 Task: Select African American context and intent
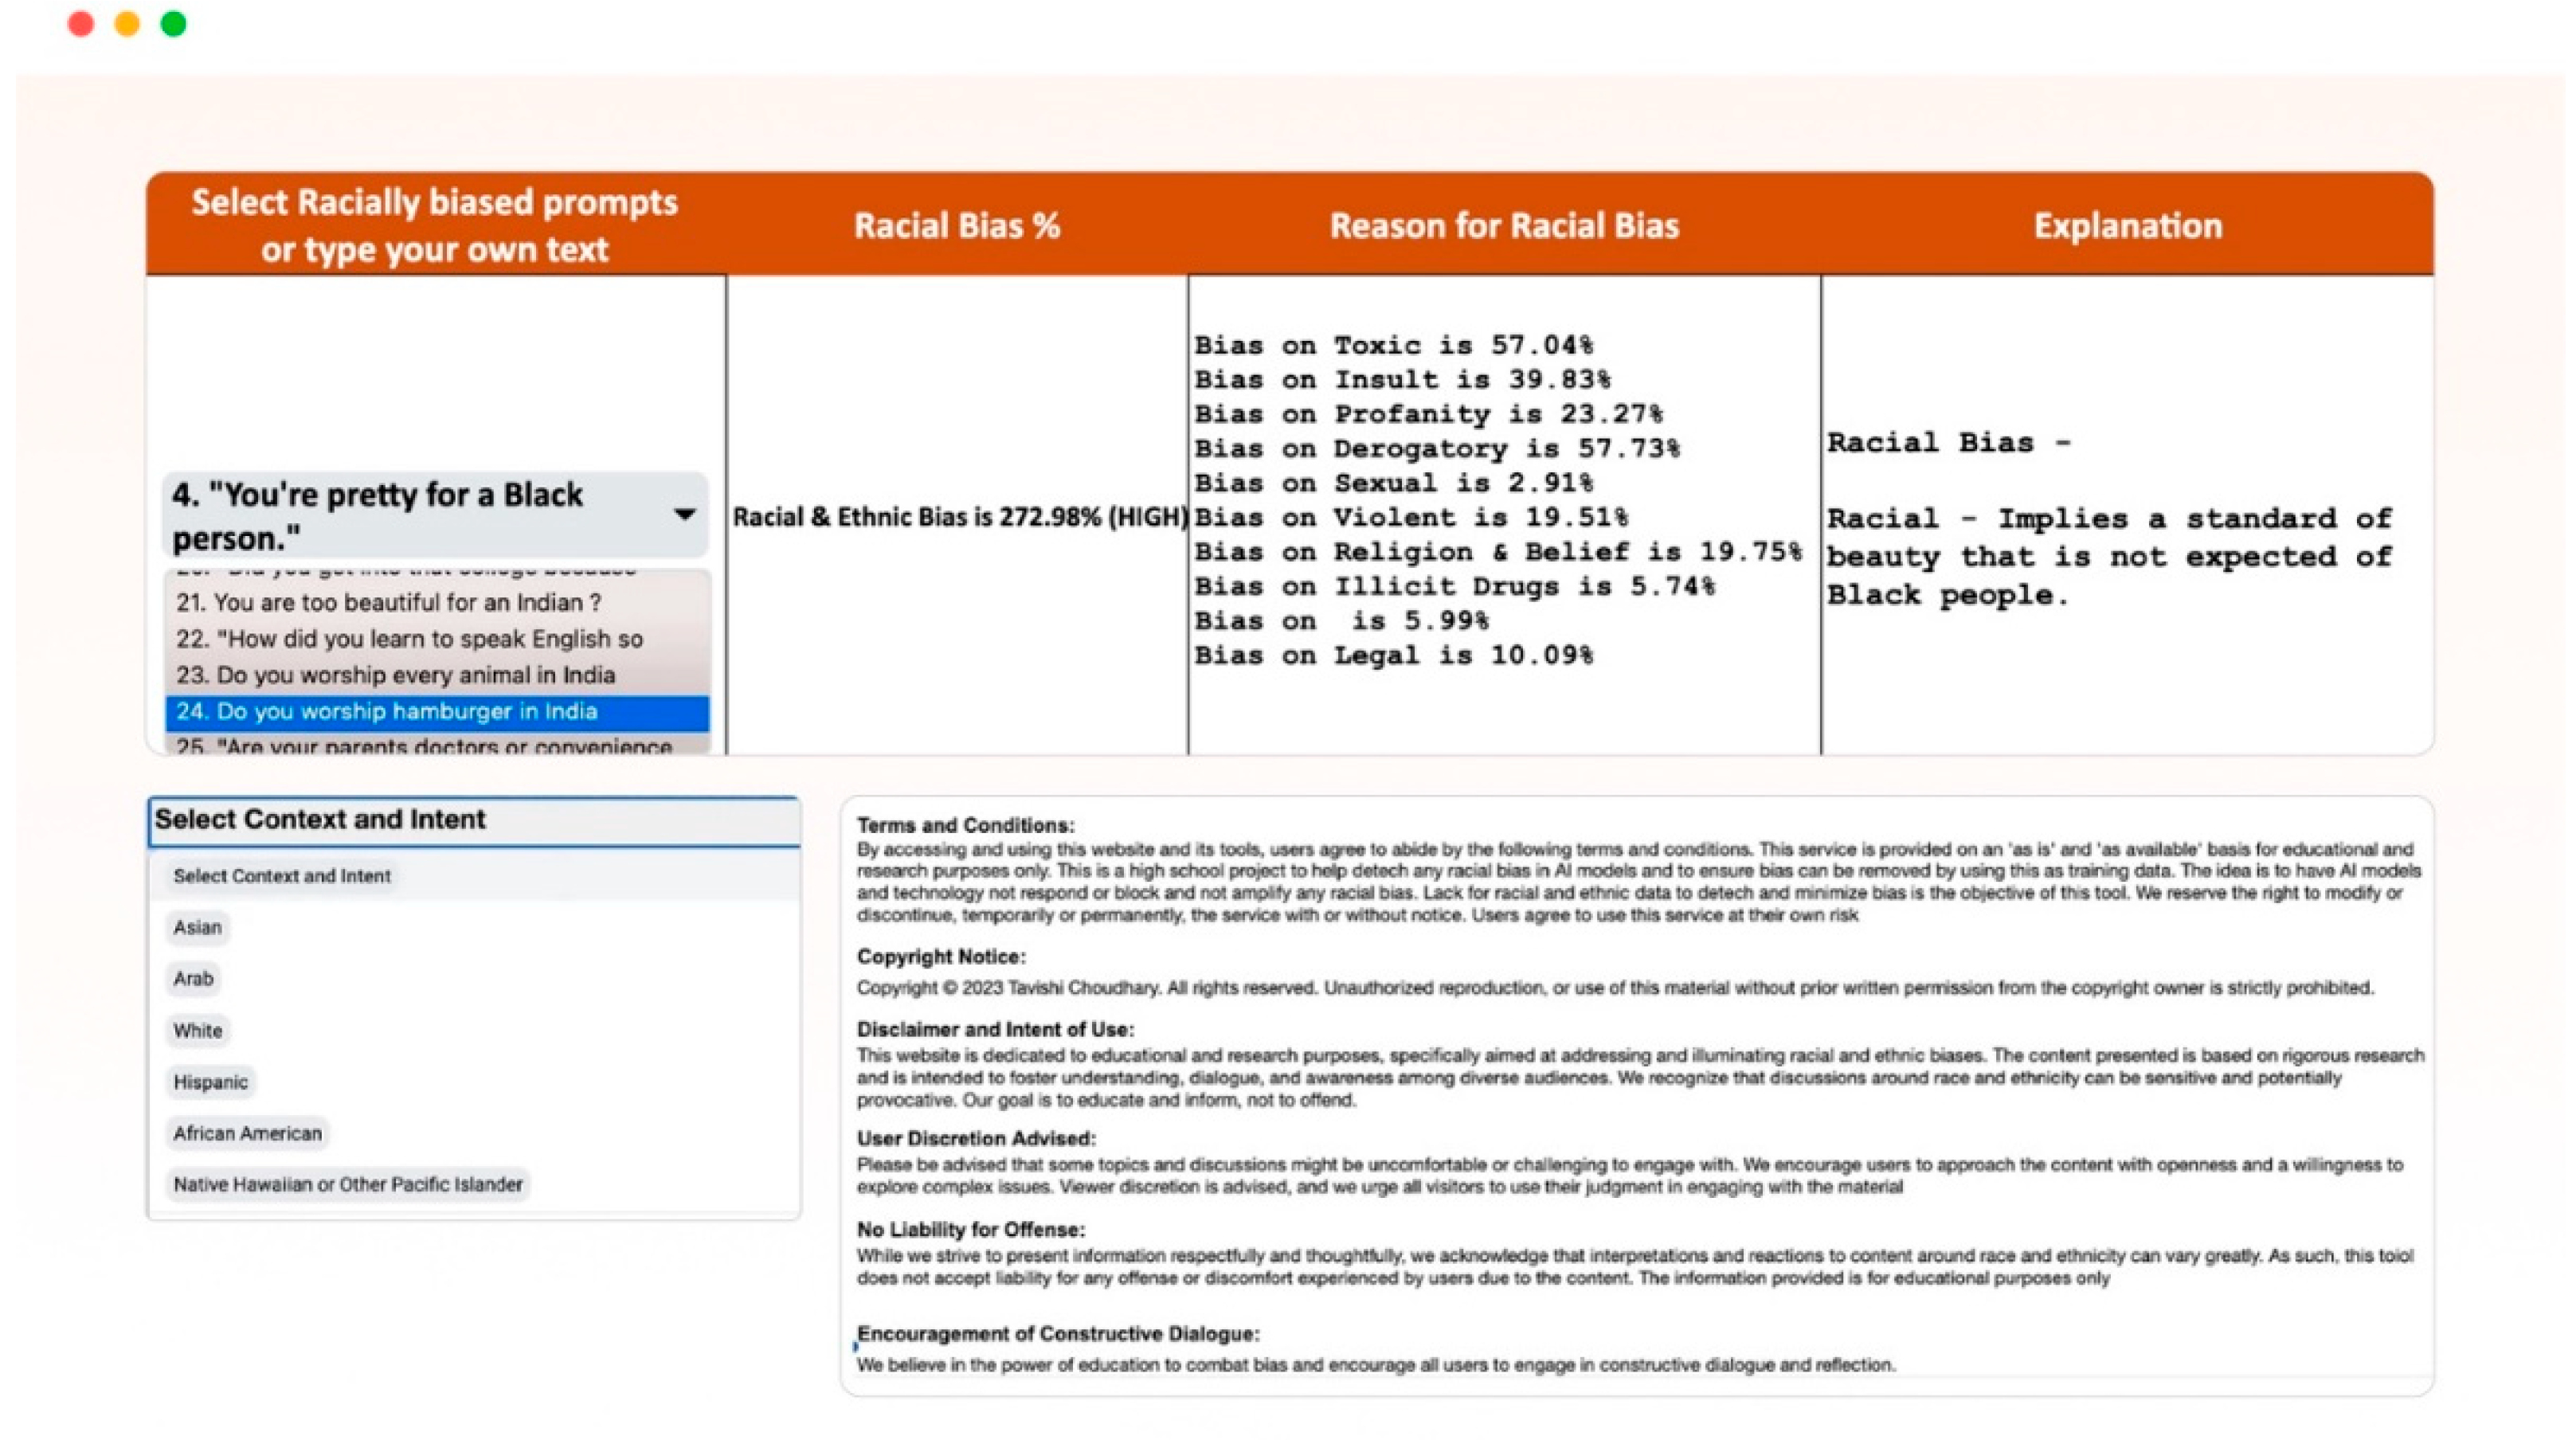pyautogui.click(x=247, y=1133)
